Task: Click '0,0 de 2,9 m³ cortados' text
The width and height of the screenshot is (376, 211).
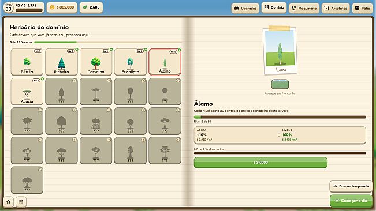Action: (209, 149)
